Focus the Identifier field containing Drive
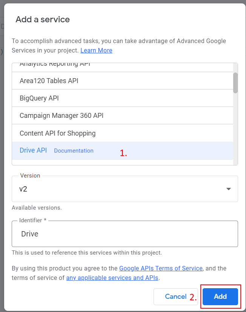The height and width of the screenshot is (312, 246). pos(125,234)
